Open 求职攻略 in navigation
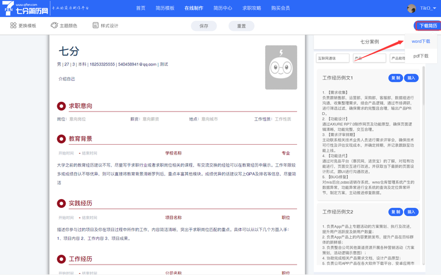This screenshot has width=441, height=275. pyautogui.click(x=252, y=8)
